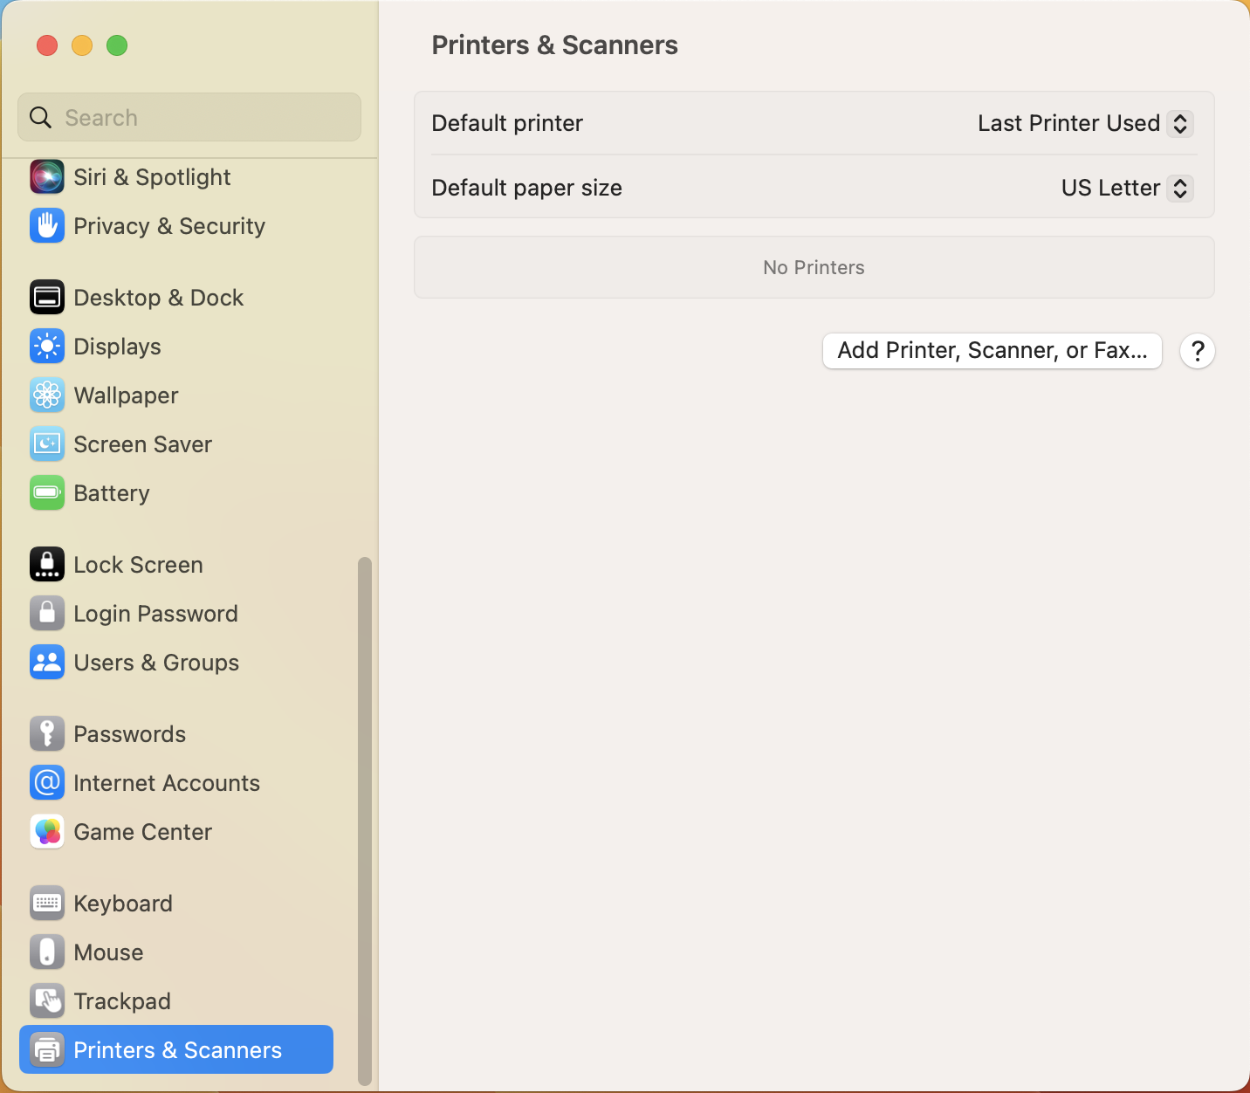
Task: Click the No Printers text
Action: tap(814, 267)
